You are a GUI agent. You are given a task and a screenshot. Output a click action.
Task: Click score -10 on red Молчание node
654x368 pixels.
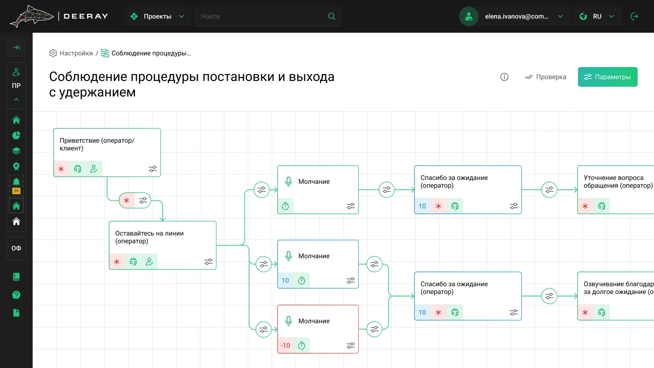[x=285, y=346]
